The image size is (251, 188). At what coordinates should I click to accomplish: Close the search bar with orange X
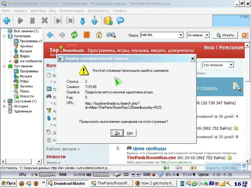click(x=244, y=35)
